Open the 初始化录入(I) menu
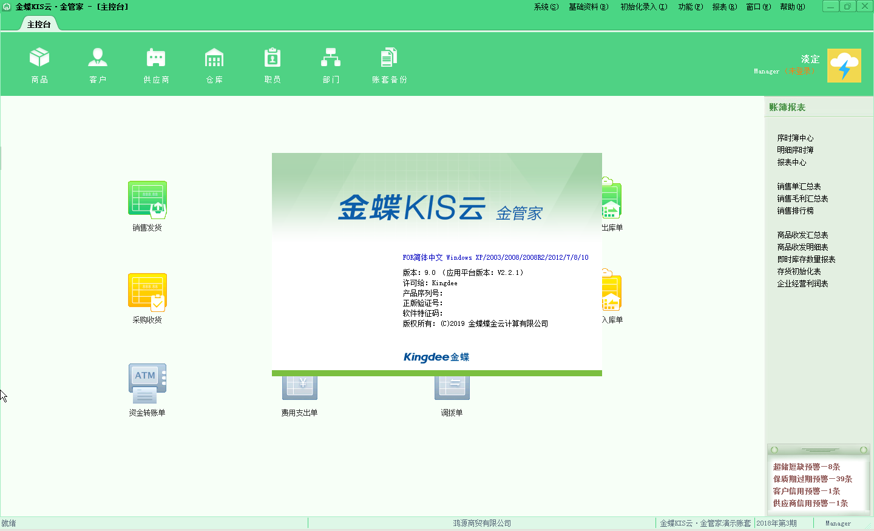Screen dimensions: 874x531 643,7
